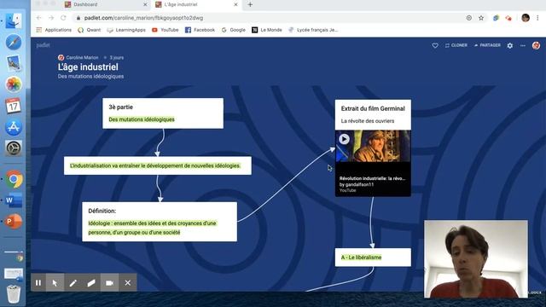Image resolution: width=546 pixels, height=307 pixels.
Task: Open System Preferences from the dock
Action: pyautogui.click(x=14, y=148)
